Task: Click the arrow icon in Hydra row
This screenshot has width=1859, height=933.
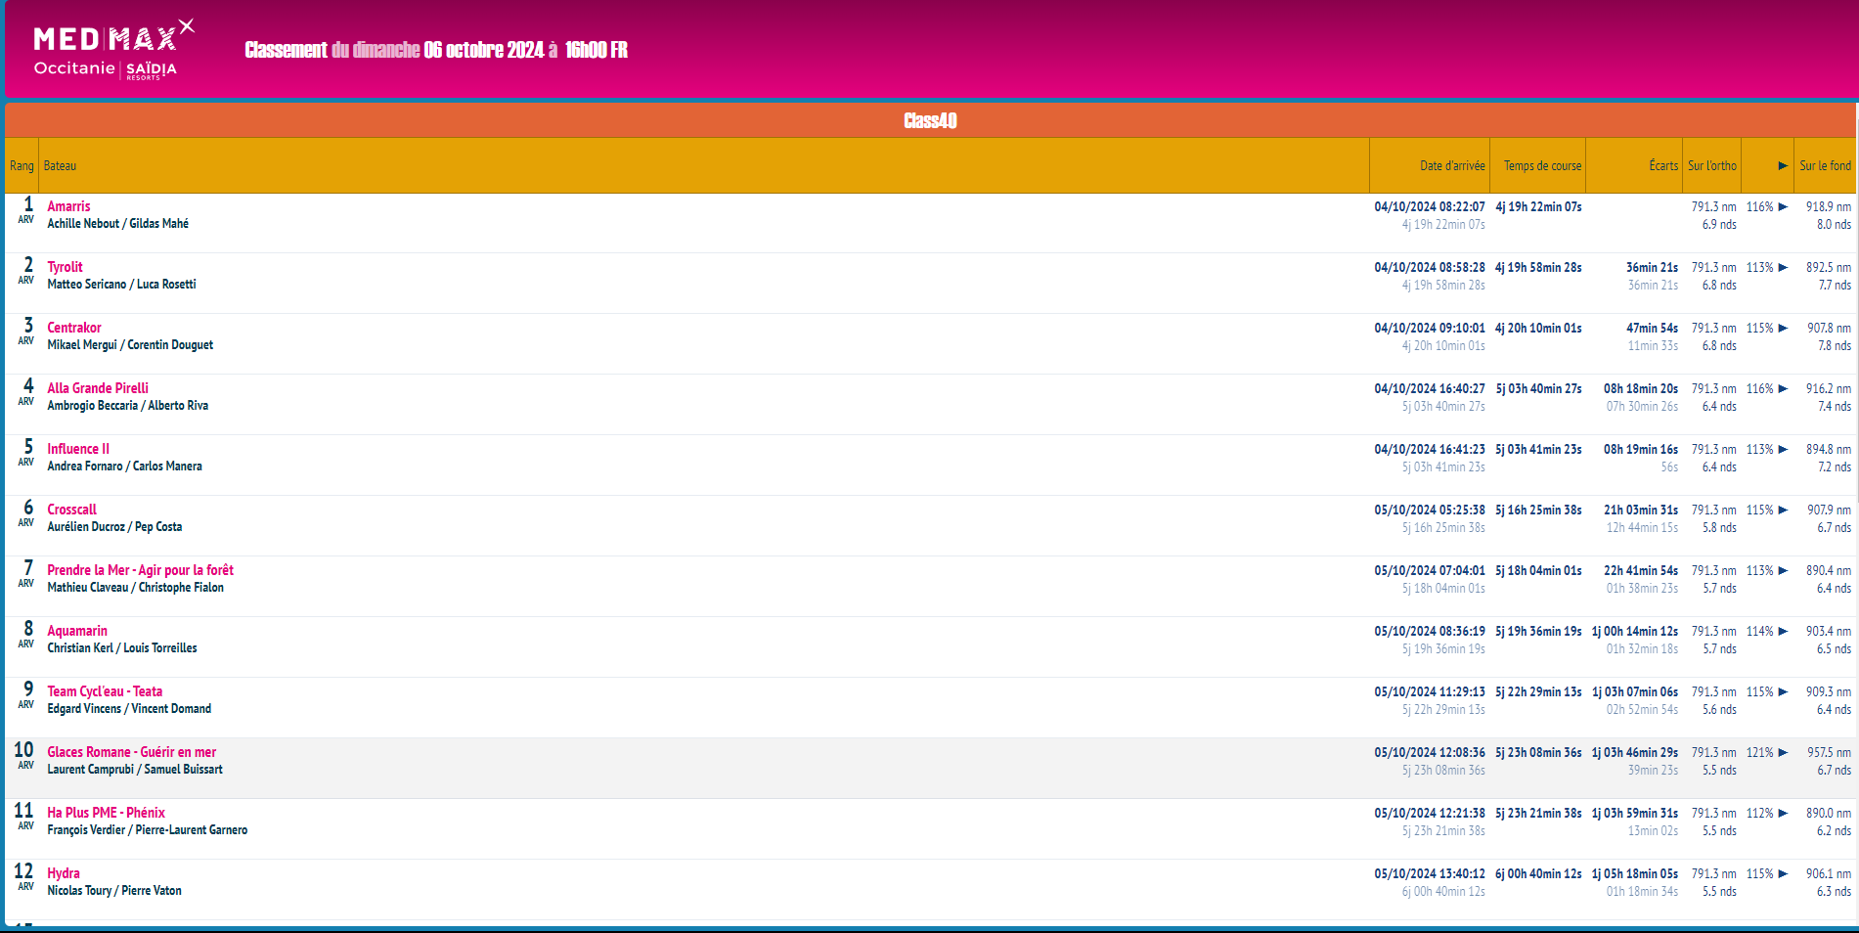Action: pos(1783,874)
